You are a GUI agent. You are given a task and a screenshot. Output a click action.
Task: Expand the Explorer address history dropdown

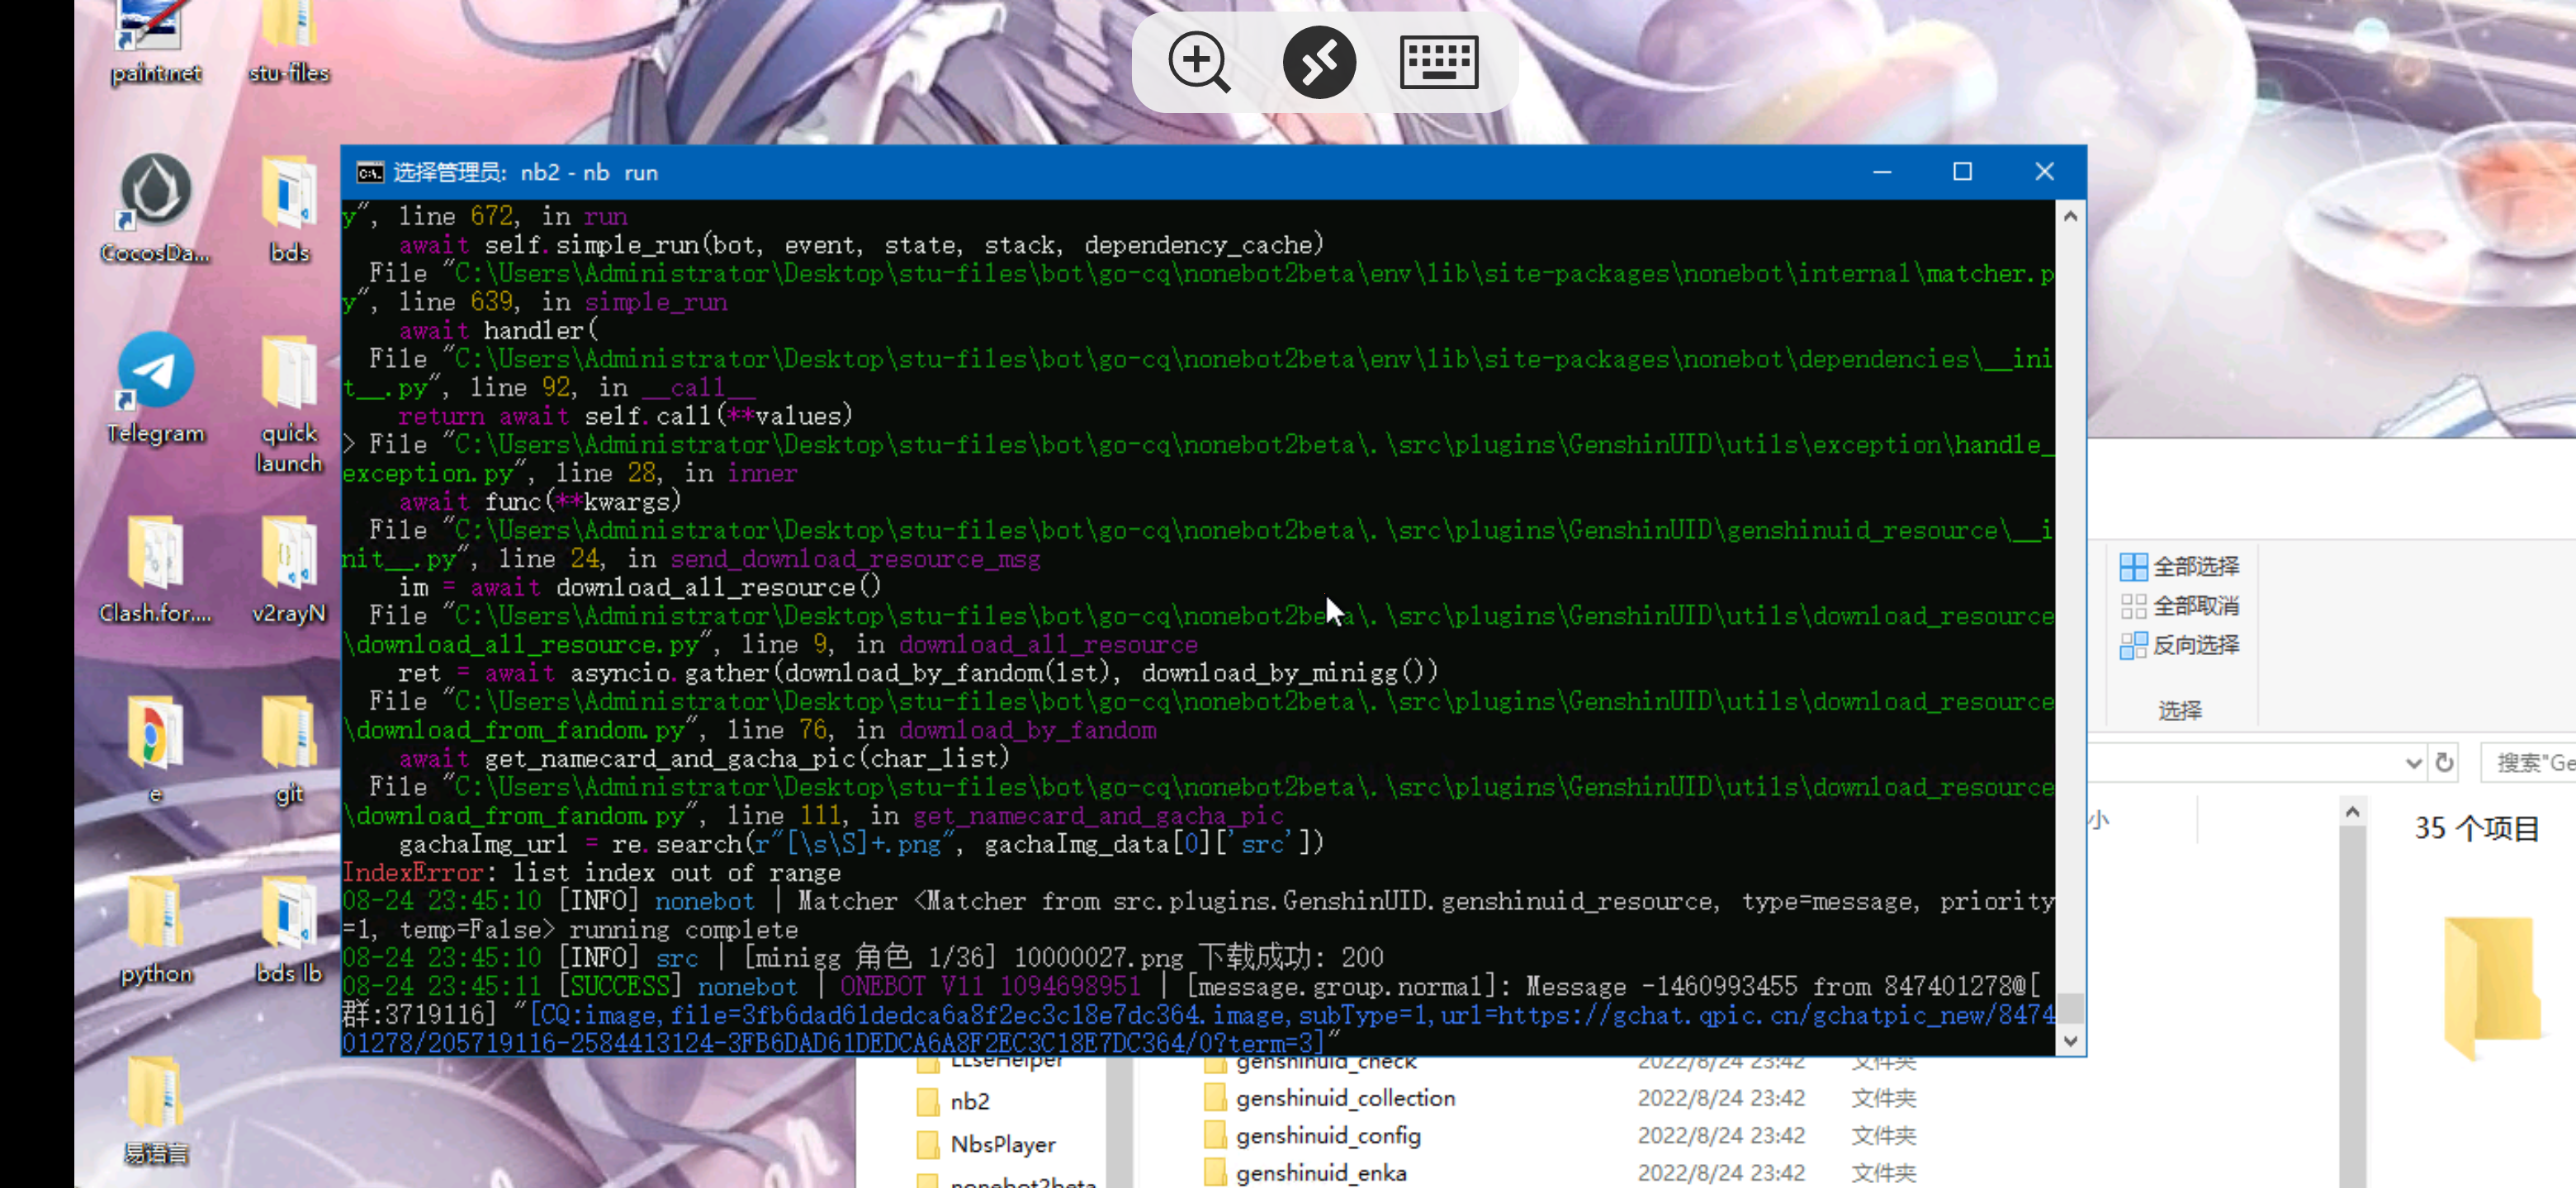pyautogui.click(x=2413, y=763)
